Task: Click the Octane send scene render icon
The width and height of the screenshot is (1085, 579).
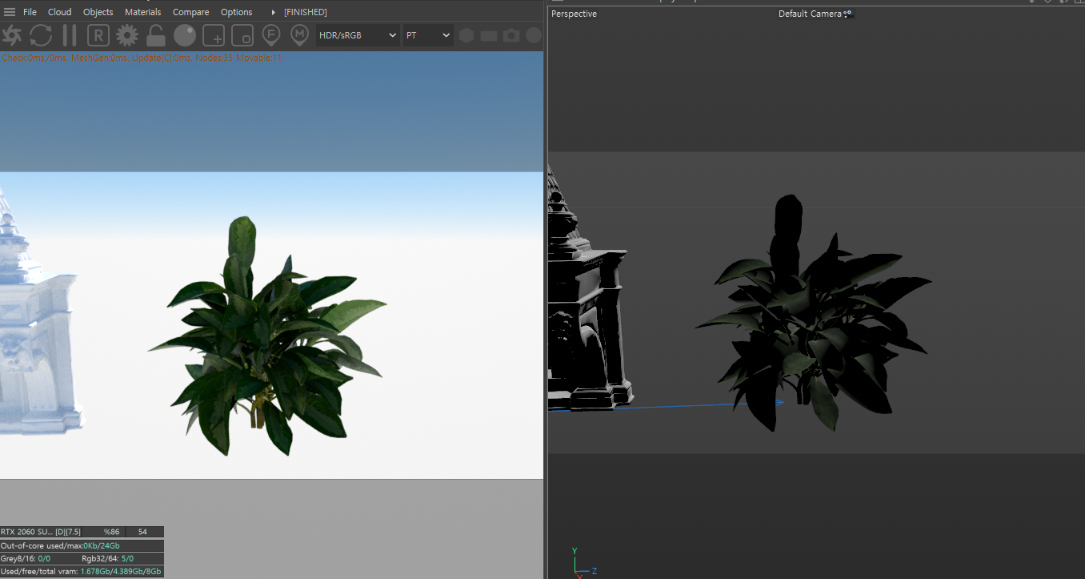Action: coord(12,35)
